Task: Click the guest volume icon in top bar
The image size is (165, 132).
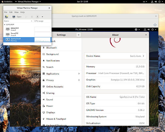Action: point(148,29)
